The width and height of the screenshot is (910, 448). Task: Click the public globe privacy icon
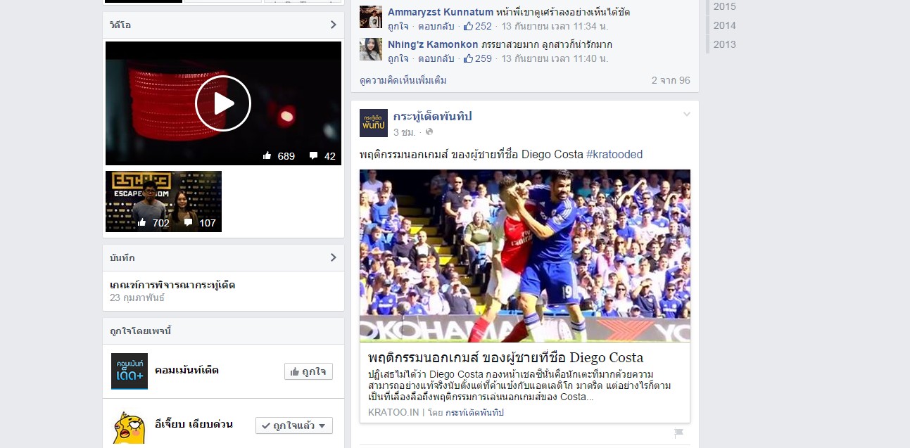(429, 132)
